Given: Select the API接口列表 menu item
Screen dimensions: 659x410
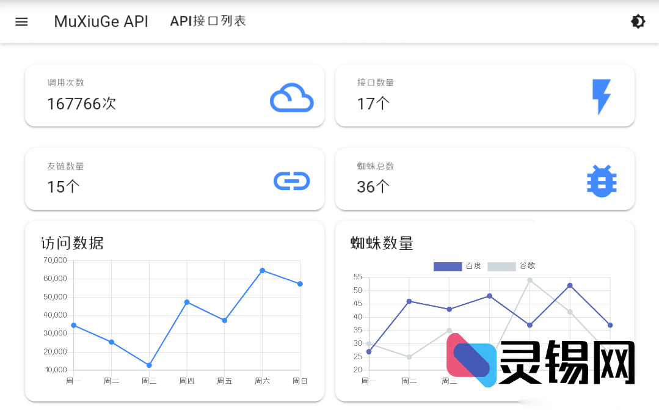Looking at the screenshot, I should point(208,21).
